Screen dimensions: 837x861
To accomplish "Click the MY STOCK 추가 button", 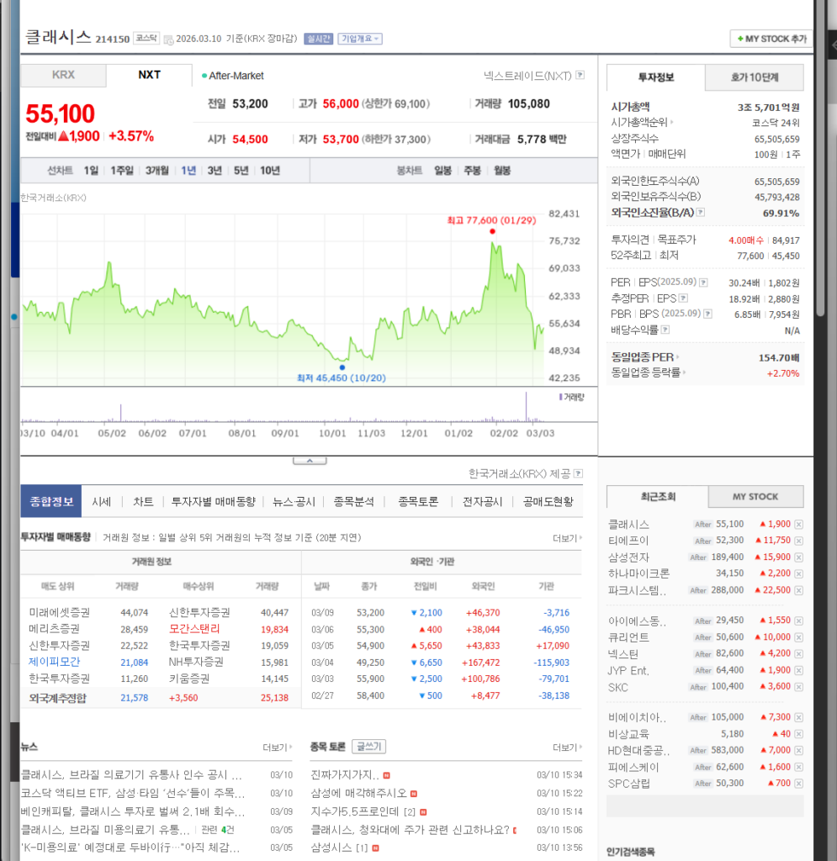I will coord(770,39).
